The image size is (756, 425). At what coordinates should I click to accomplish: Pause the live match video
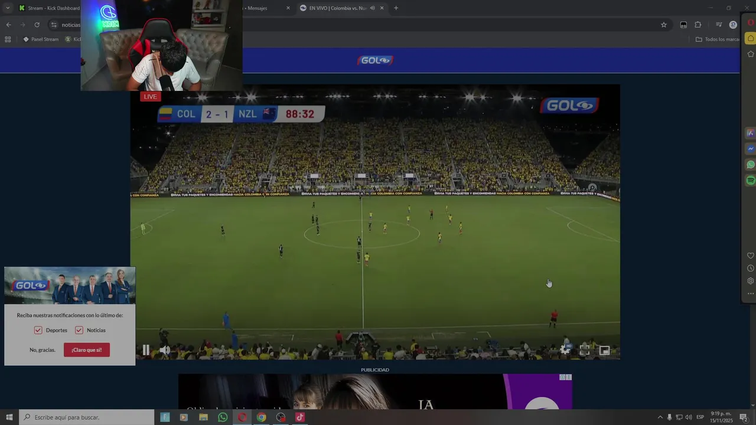pyautogui.click(x=146, y=350)
